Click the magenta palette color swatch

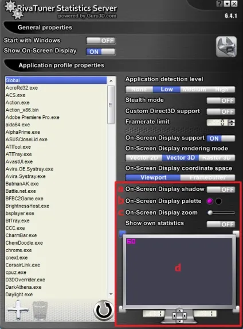(x=210, y=201)
